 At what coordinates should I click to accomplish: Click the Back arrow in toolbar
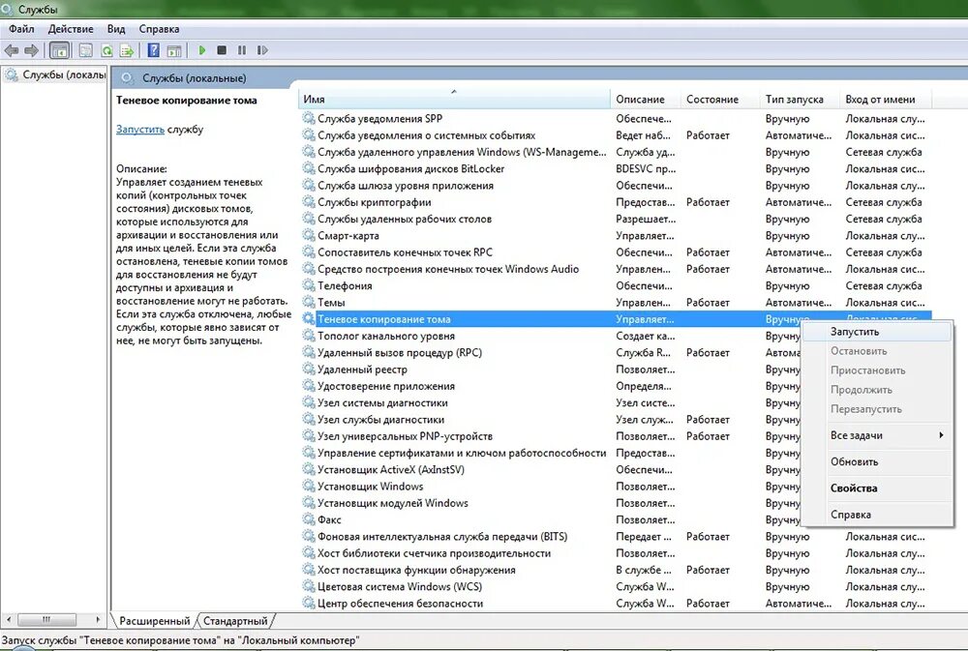11,50
